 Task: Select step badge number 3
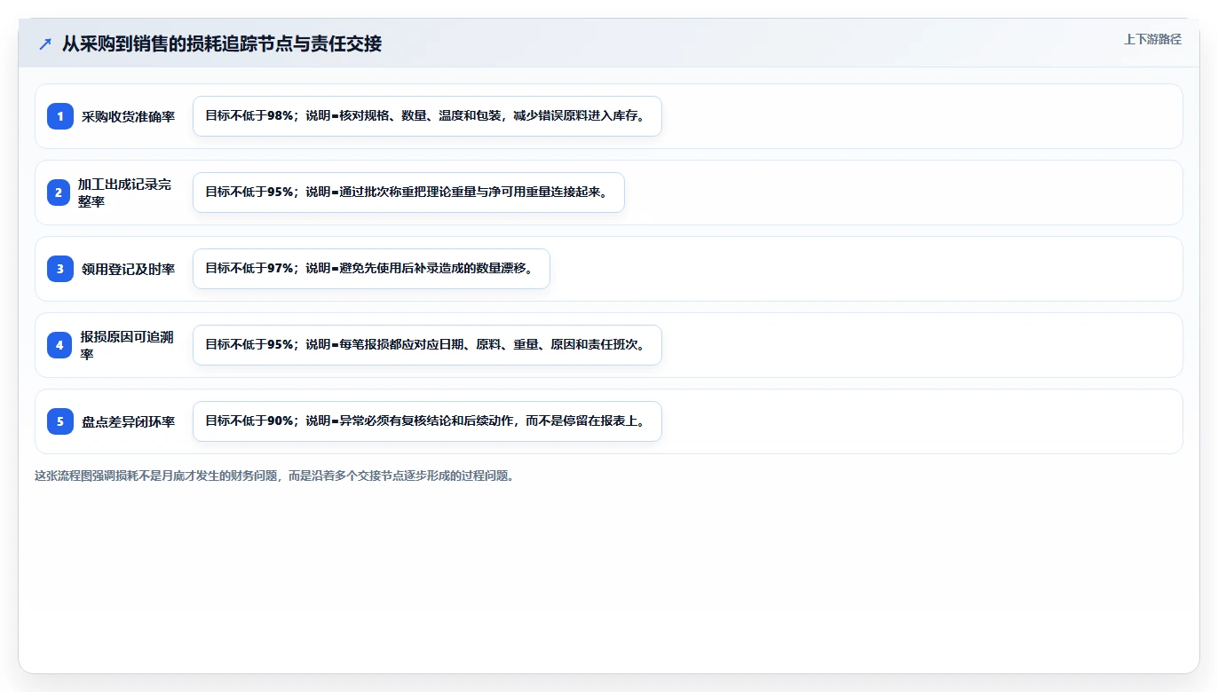(60, 269)
